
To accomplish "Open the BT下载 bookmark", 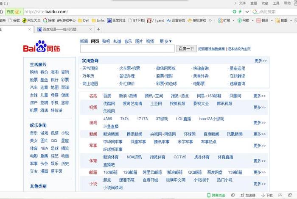I will (136, 20).
